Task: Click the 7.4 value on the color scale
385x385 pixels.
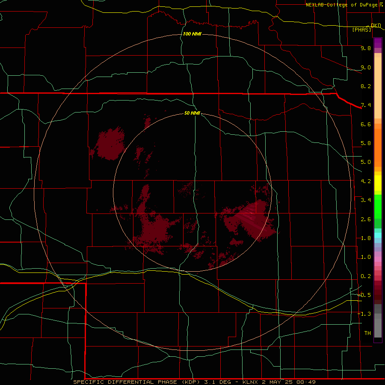Action: tap(366, 105)
